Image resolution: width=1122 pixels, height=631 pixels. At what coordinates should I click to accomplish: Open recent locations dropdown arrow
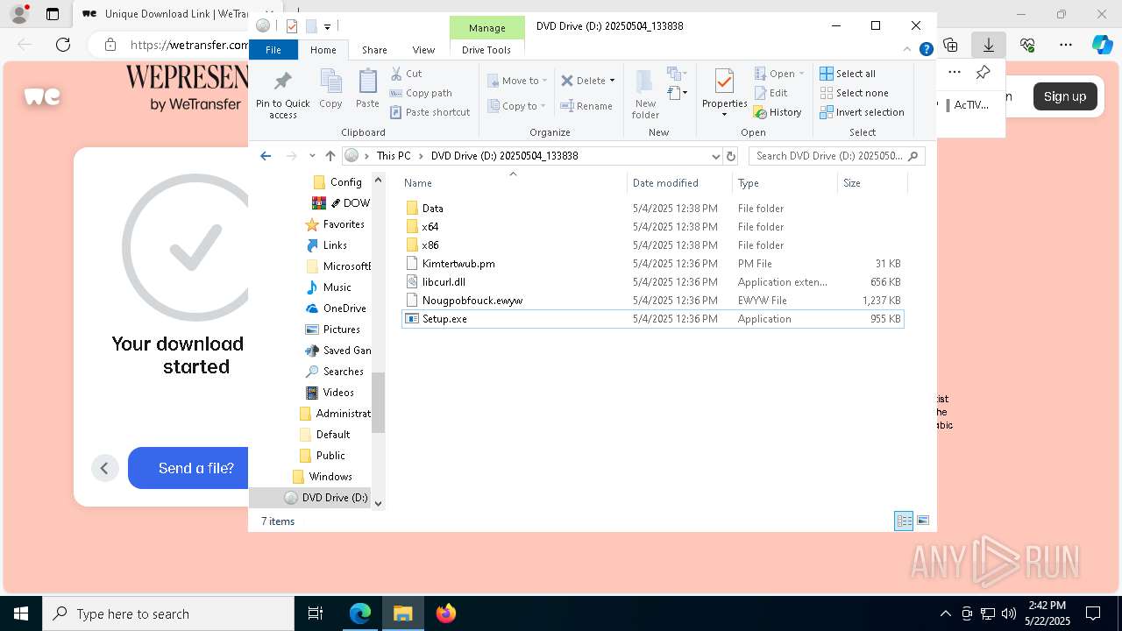[312, 156]
